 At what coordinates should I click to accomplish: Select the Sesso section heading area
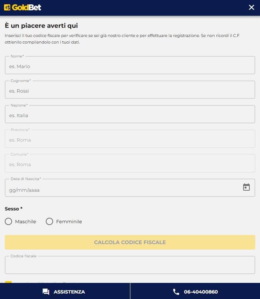[x=14, y=209]
